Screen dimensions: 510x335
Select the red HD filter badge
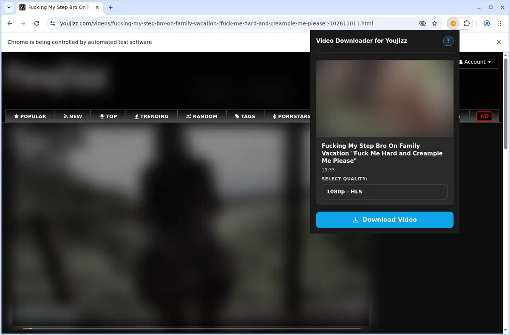click(484, 116)
